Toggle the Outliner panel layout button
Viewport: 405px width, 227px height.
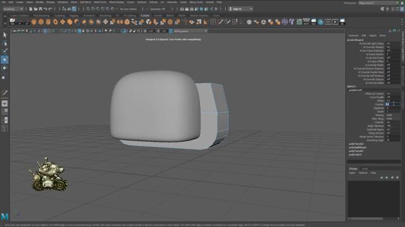pyautogui.click(x=4, y=128)
